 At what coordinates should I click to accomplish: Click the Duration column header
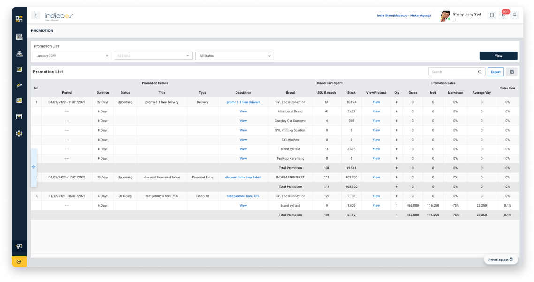[102, 93]
